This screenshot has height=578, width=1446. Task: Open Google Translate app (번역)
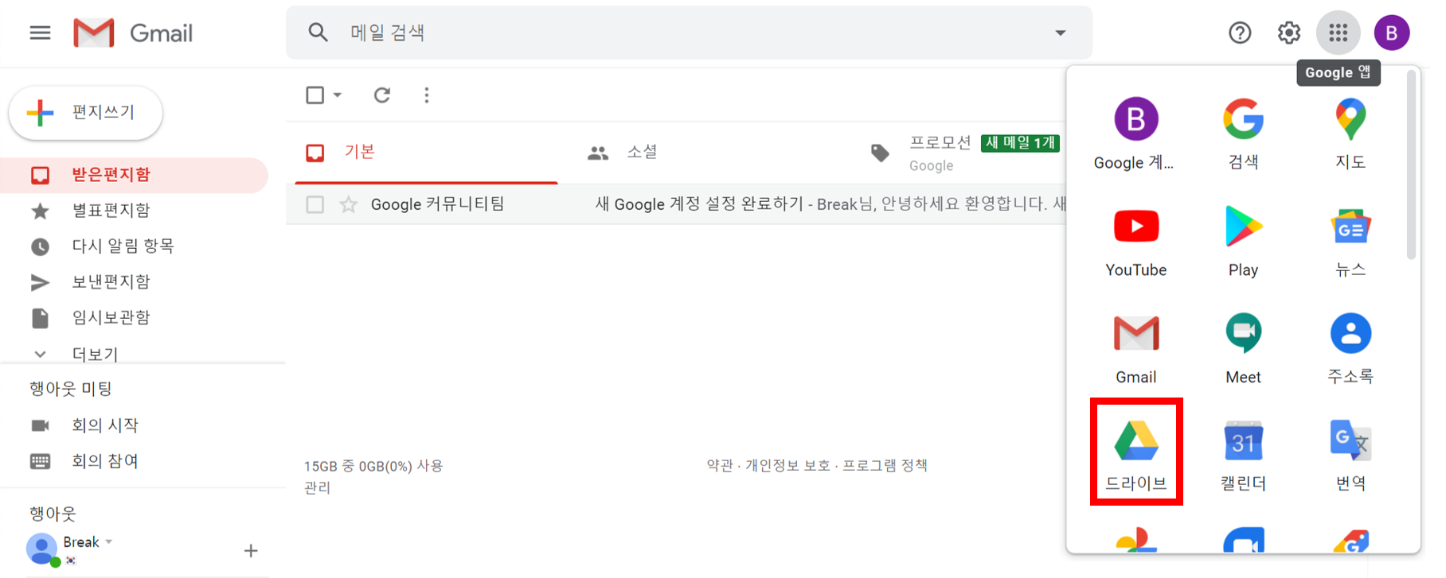pos(1350,455)
